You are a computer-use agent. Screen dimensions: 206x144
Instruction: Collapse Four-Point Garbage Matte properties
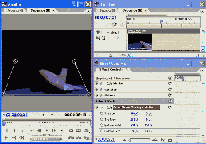click(x=102, y=107)
